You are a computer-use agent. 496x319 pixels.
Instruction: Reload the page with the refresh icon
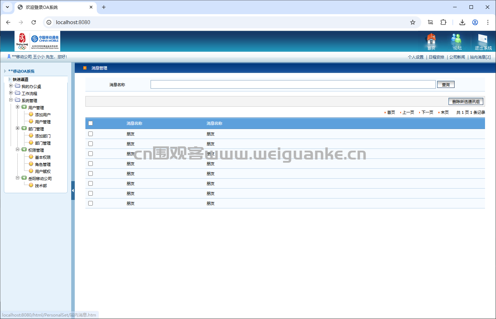tap(34, 22)
